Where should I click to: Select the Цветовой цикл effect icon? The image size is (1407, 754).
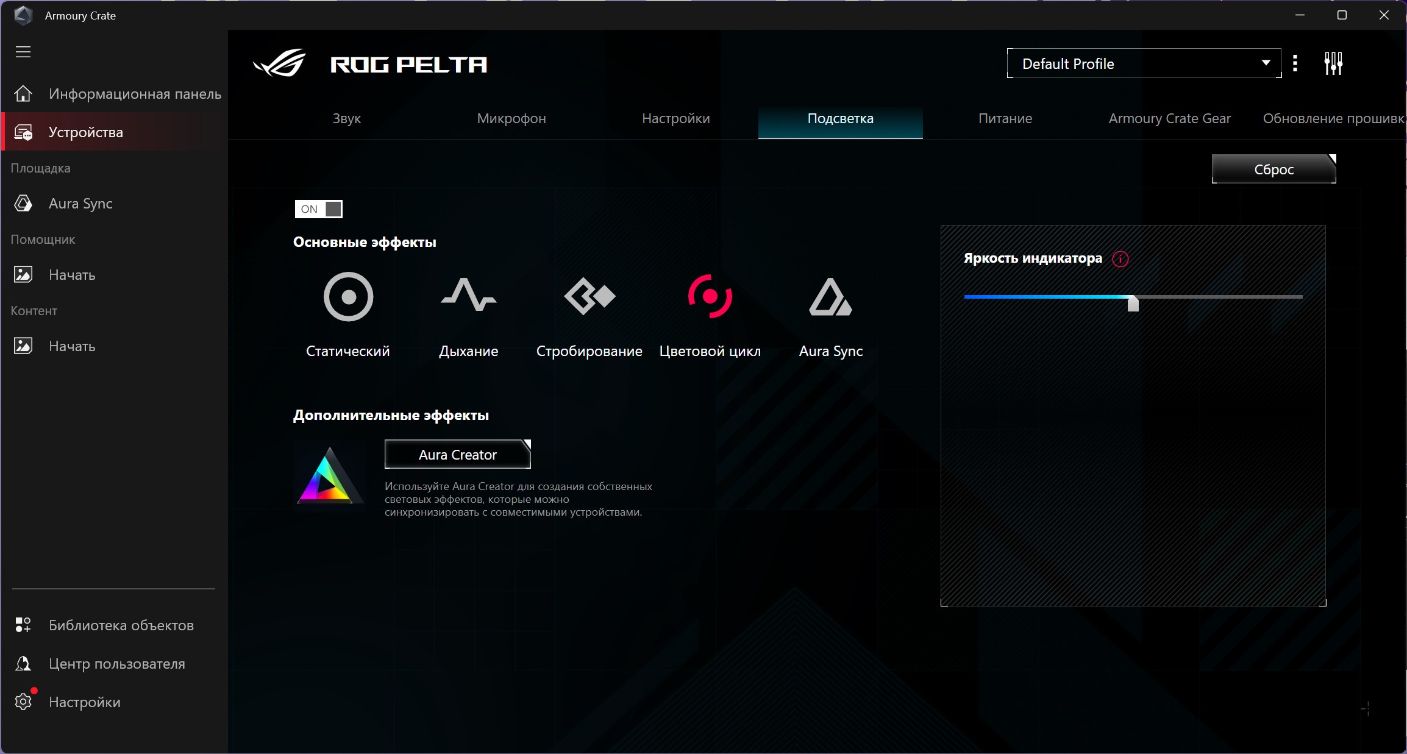click(x=710, y=297)
